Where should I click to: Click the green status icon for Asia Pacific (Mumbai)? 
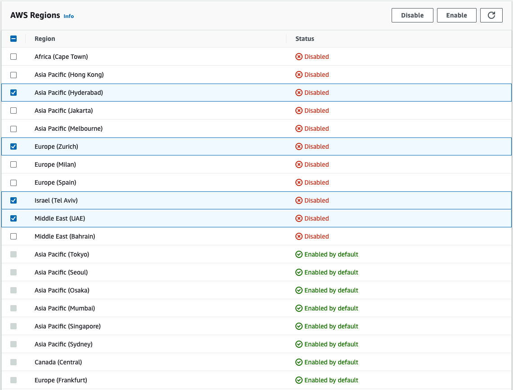pyautogui.click(x=299, y=308)
